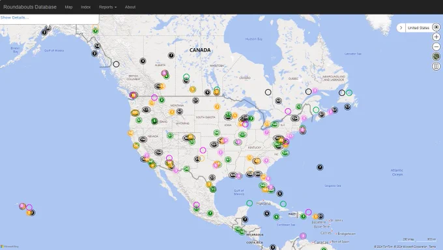Viewport: 443px width, 250px height.
Task: Zoom in with the plus button
Action: [436, 37]
